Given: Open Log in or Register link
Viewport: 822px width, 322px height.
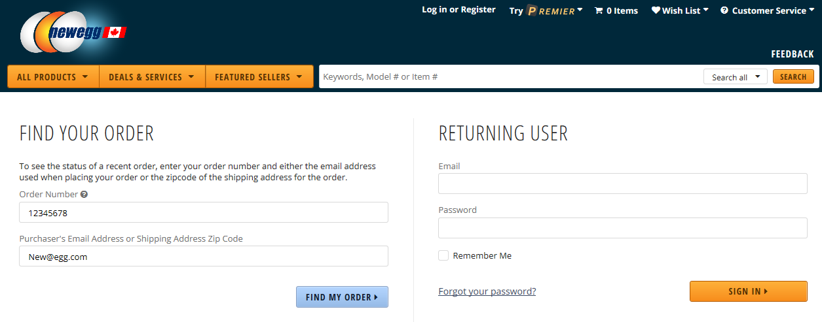Looking at the screenshot, I should coord(458,10).
